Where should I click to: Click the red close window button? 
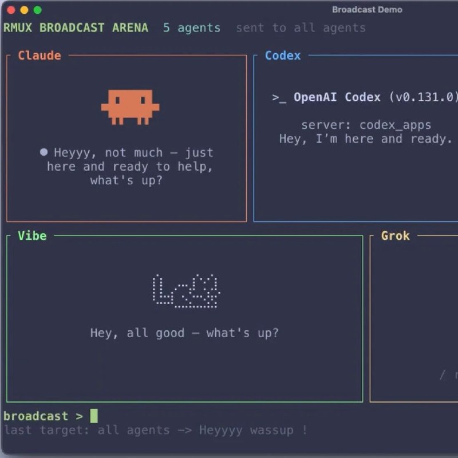coord(11,10)
